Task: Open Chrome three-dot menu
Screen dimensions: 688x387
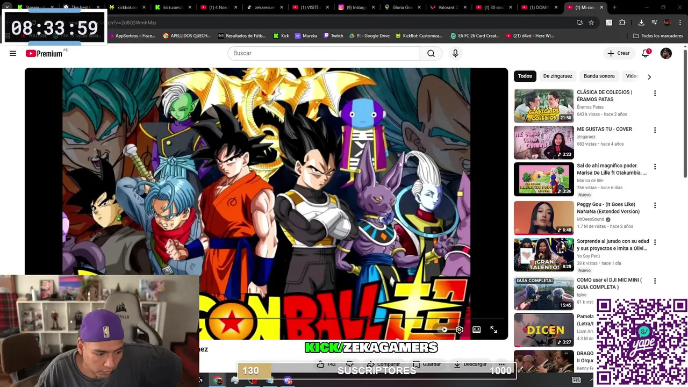Action: pos(680,23)
